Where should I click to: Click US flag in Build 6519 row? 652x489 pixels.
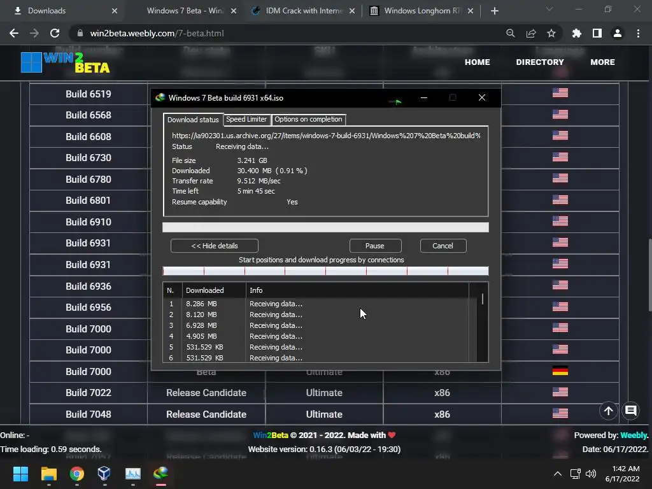(560, 93)
